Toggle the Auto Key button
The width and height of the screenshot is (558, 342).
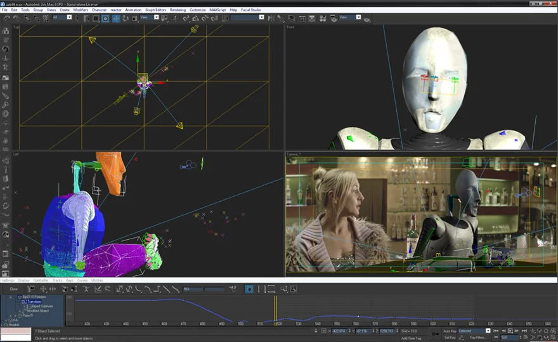(x=450, y=331)
